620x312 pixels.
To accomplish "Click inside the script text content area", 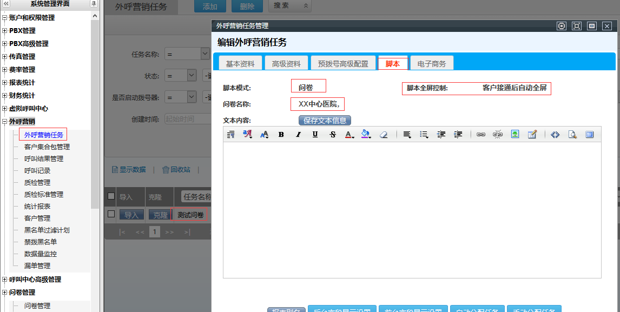I will pyautogui.click(x=411, y=210).
